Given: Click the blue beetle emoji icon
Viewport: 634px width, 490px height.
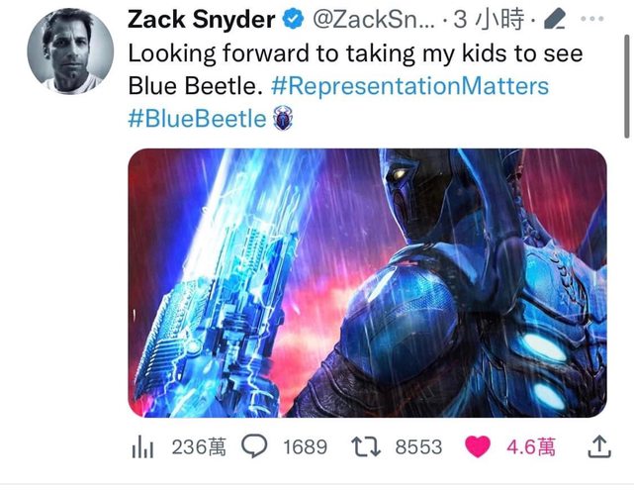Looking at the screenshot, I should click(x=284, y=118).
